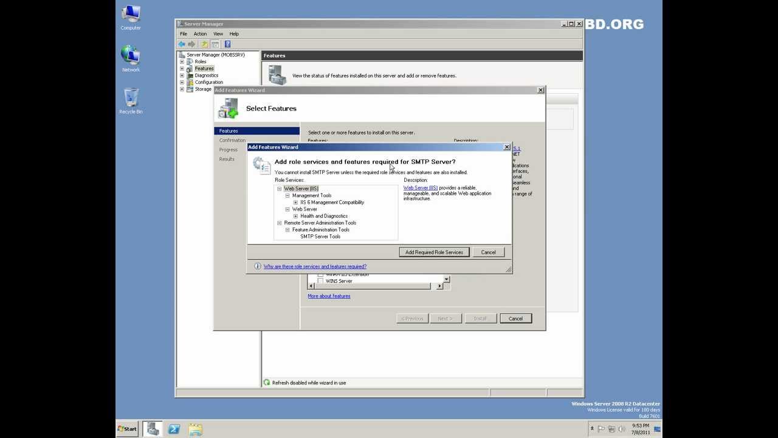
Task: Click features list scroll down arrow
Action: (446, 279)
